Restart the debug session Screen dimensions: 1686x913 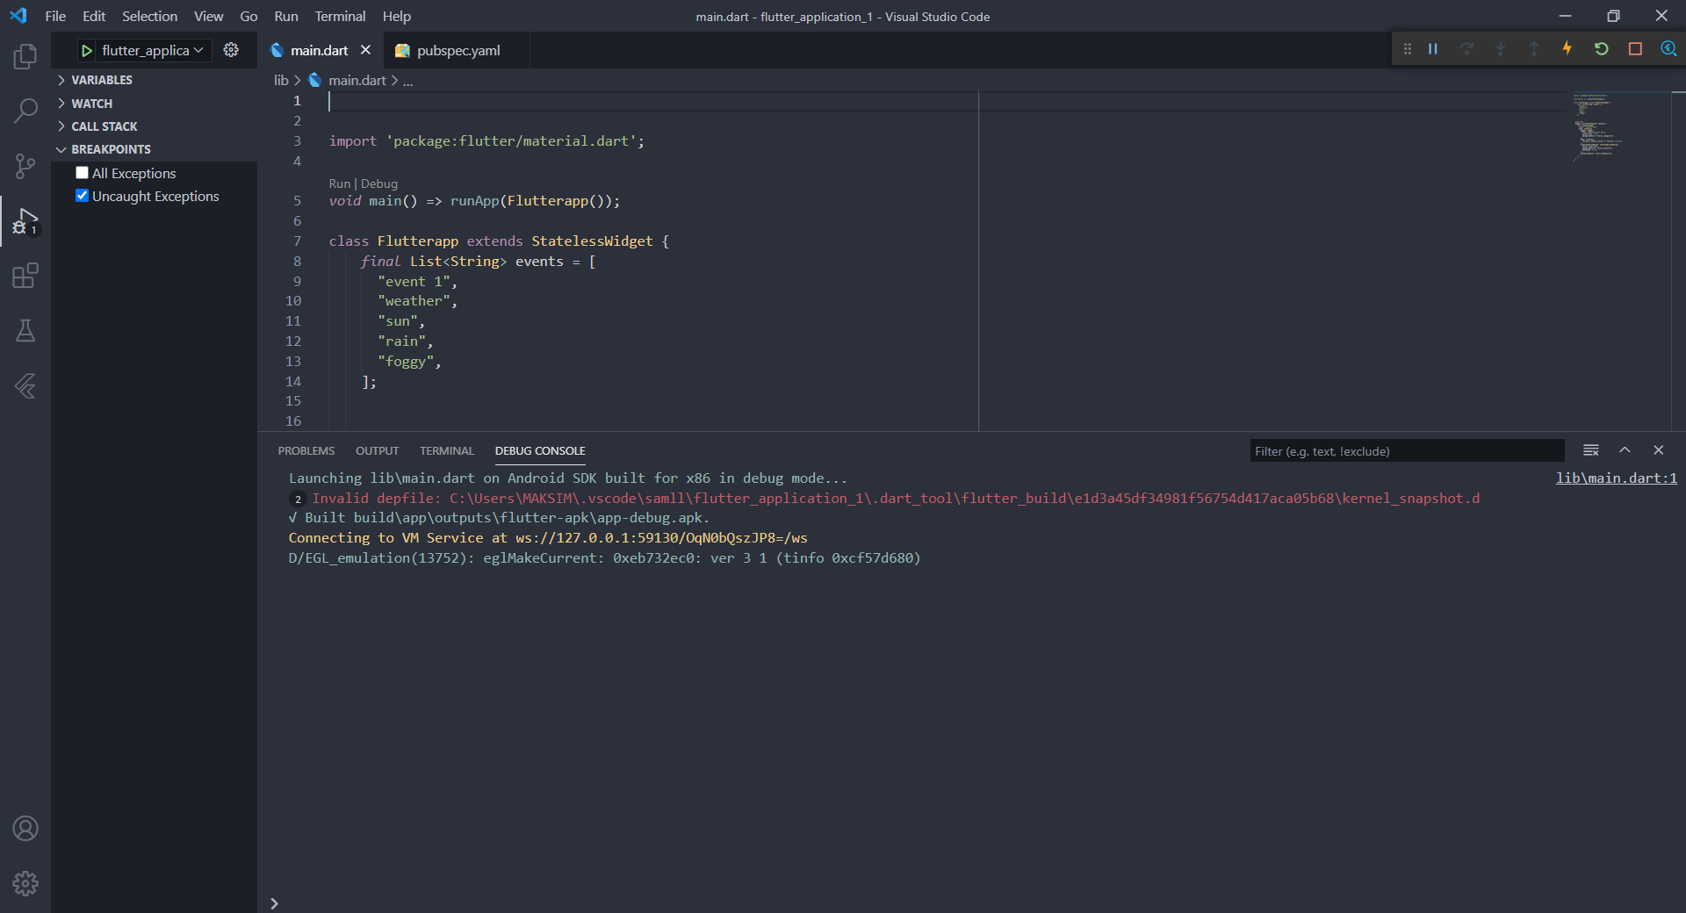(1601, 49)
